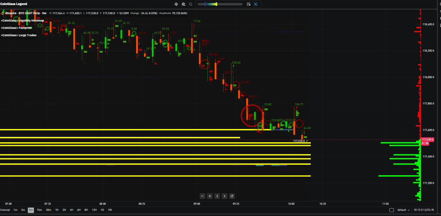Expand the default layout dropdown
Screen dimensions: 441x216
click(404, 210)
